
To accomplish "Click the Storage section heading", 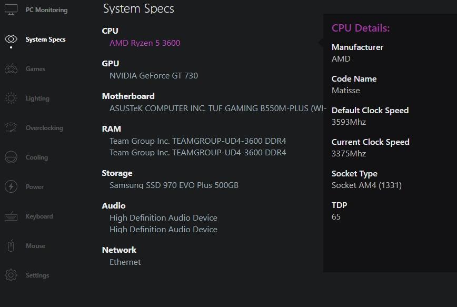I will click(x=117, y=173).
